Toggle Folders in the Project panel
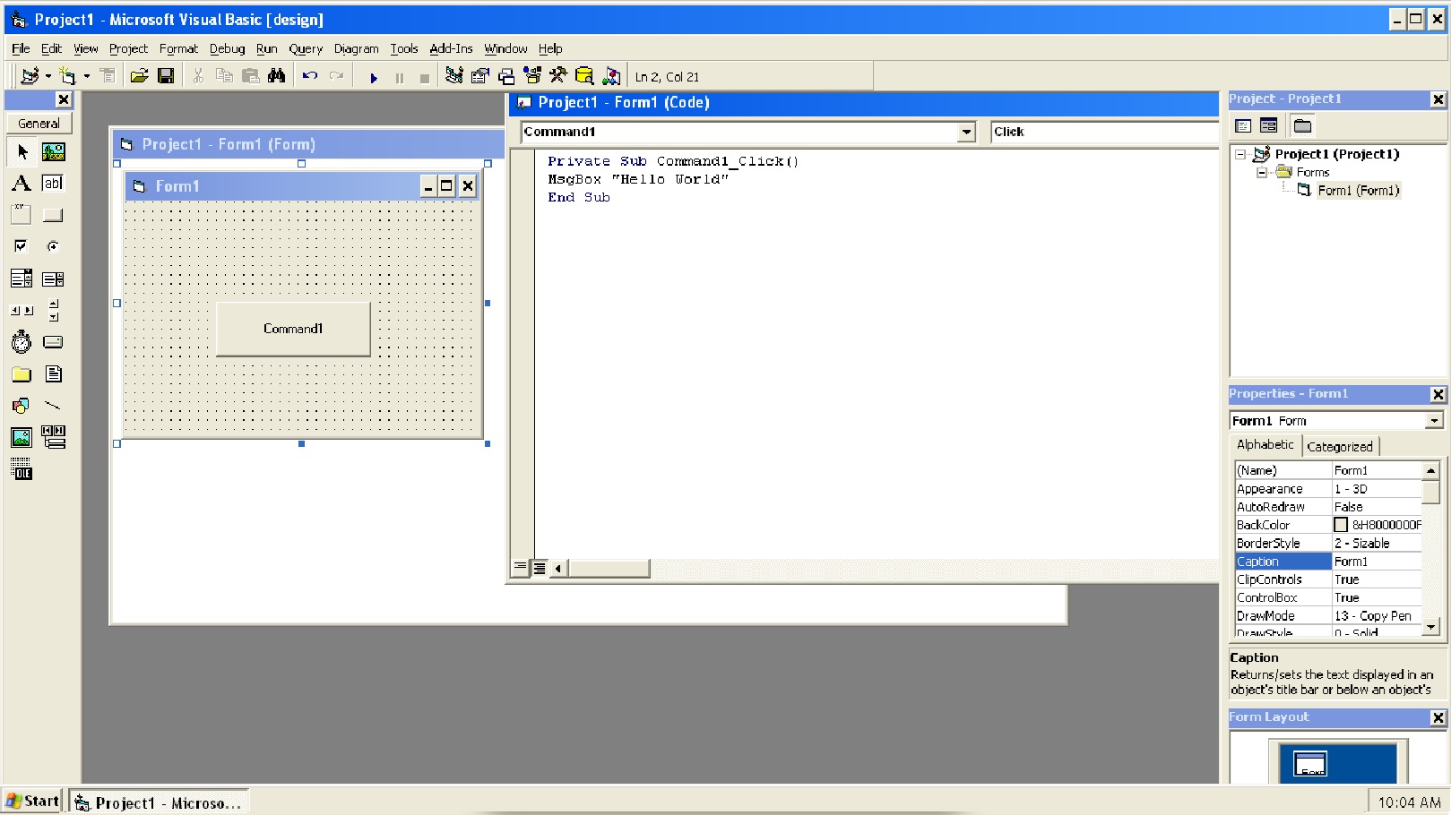 tap(1303, 126)
